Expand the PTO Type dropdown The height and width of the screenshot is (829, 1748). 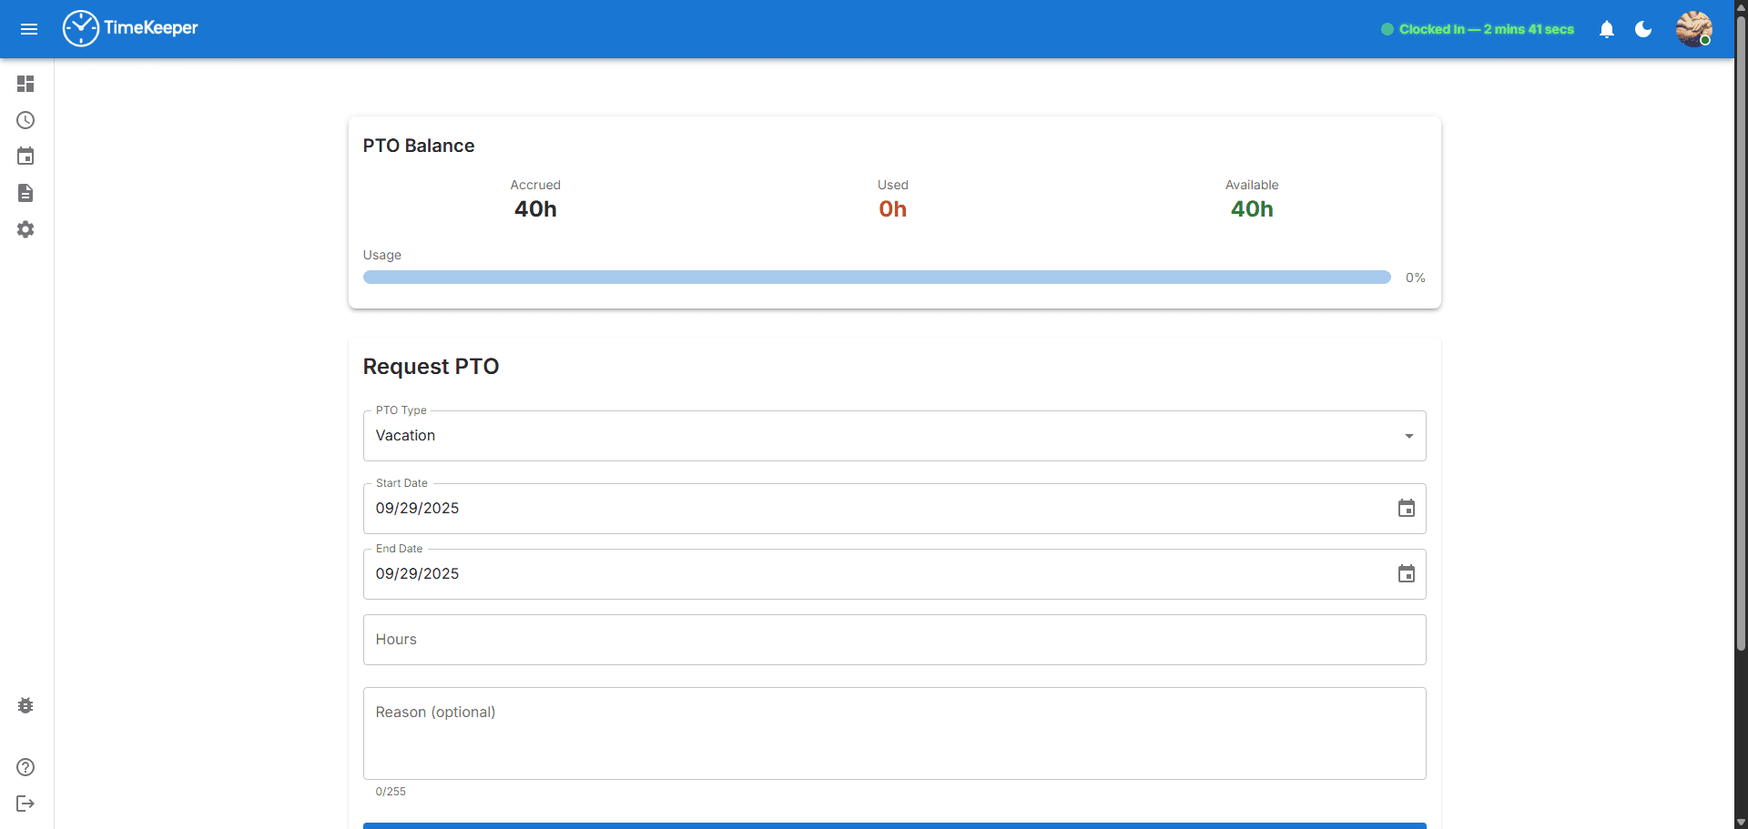(x=894, y=436)
